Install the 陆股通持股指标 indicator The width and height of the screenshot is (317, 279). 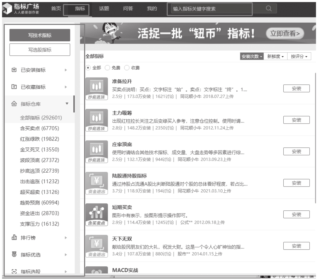pos(296,183)
